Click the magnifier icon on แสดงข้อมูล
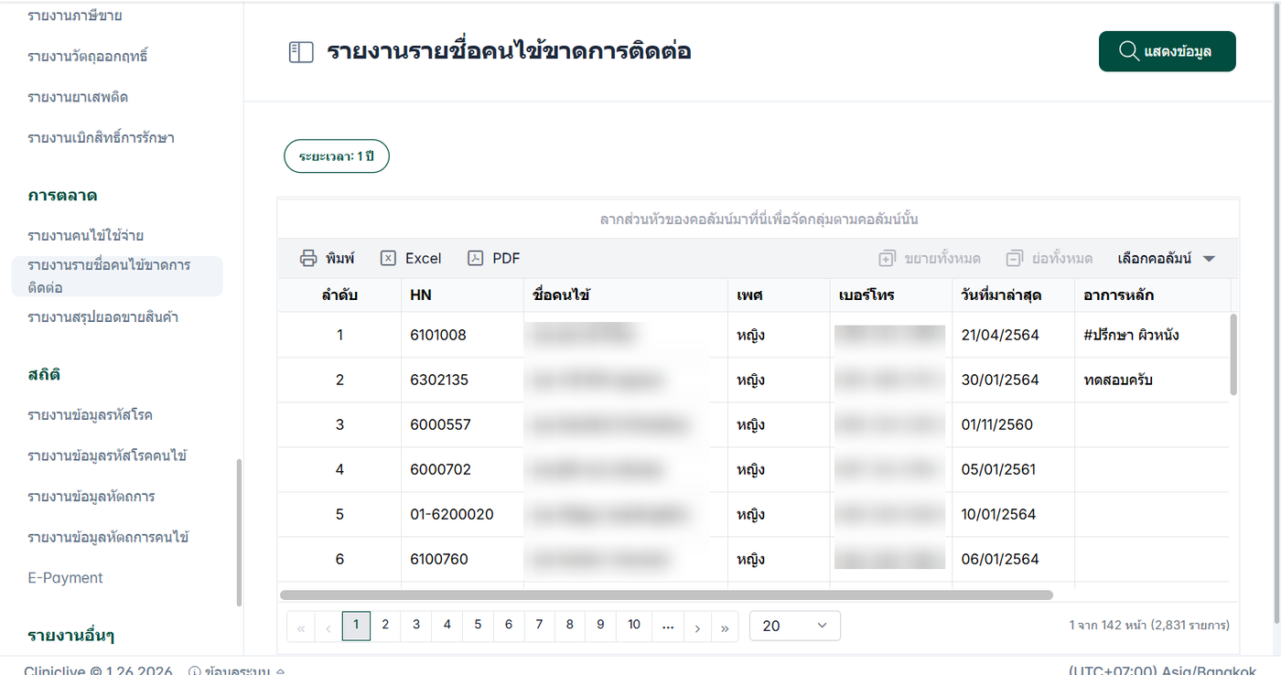 (1129, 51)
